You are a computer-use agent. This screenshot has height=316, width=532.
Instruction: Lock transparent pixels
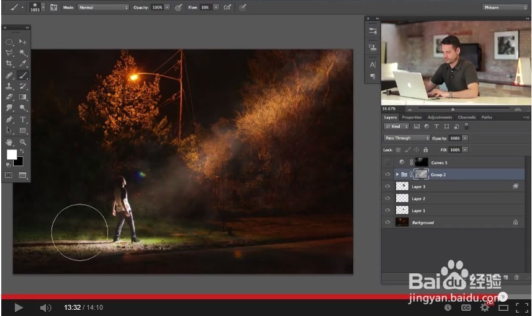[x=398, y=150]
